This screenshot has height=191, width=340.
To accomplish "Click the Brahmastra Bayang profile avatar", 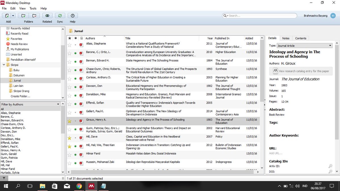I will point(333,16).
